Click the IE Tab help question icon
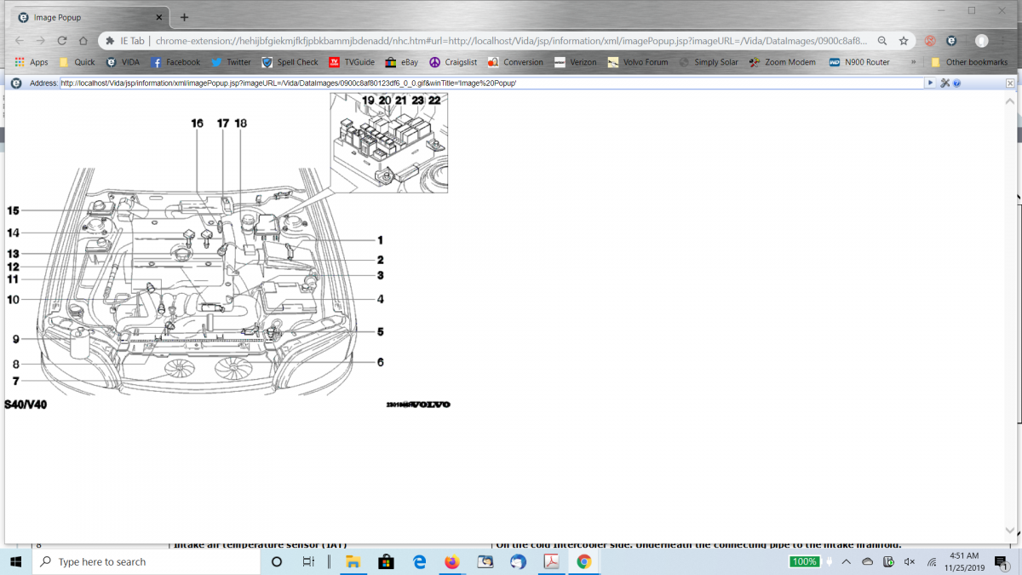Screen dimensions: 1022x575 (957, 83)
